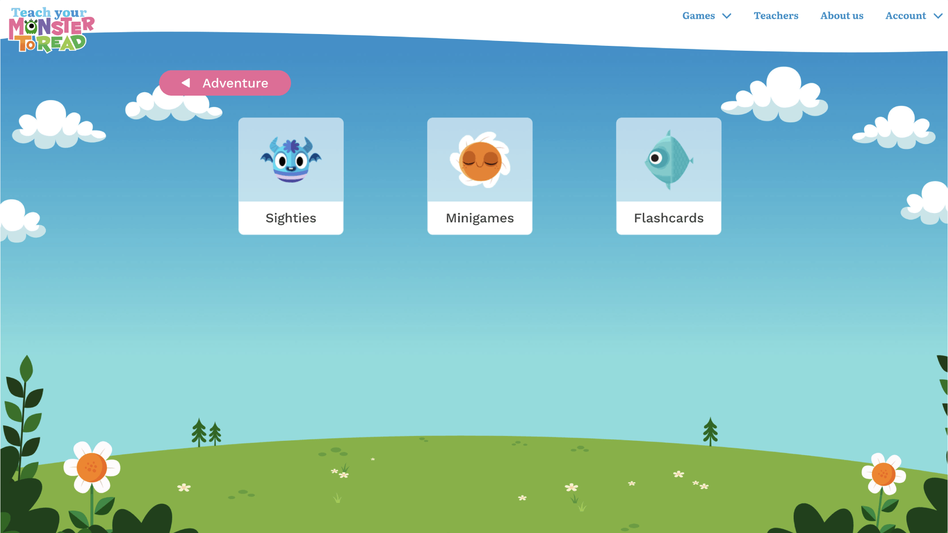Expand the Account menu
This screenshot has width=948, height=533.
[912, 16]
